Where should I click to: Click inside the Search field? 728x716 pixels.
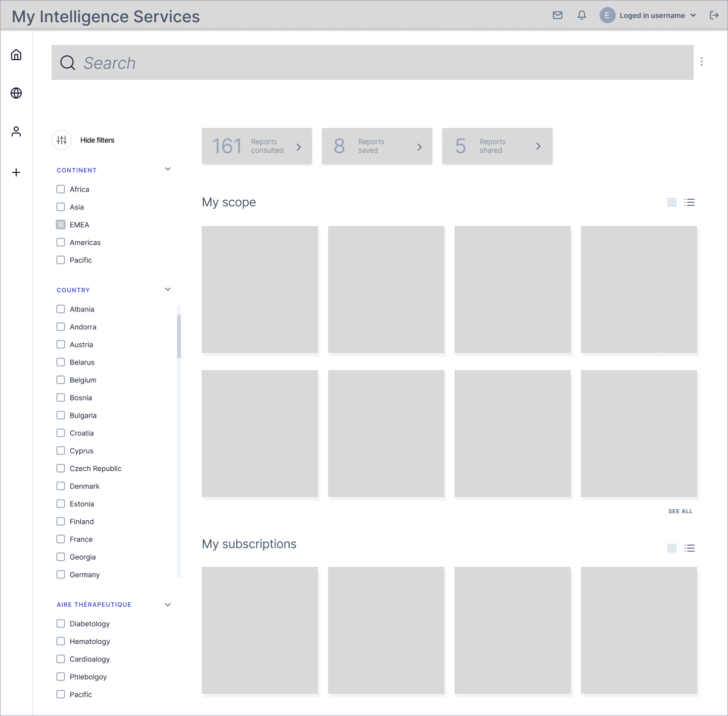click(354, 62)
